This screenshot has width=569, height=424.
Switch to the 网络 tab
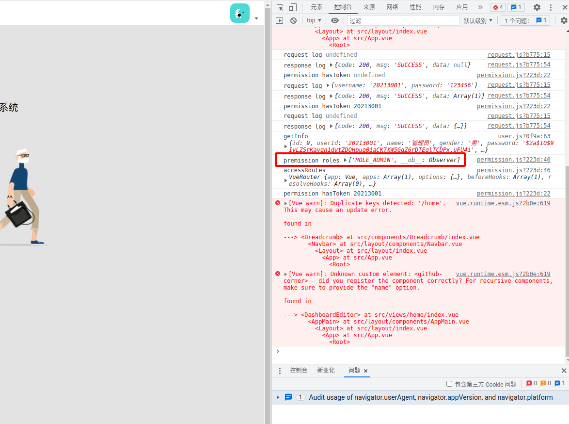coord(392,7)
